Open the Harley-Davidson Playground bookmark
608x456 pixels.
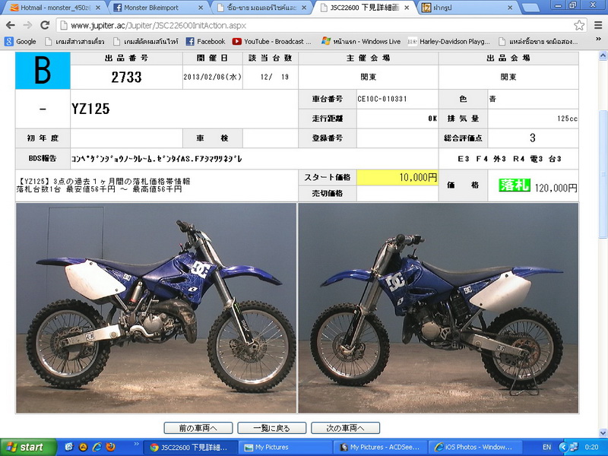(x=448, y=42)
